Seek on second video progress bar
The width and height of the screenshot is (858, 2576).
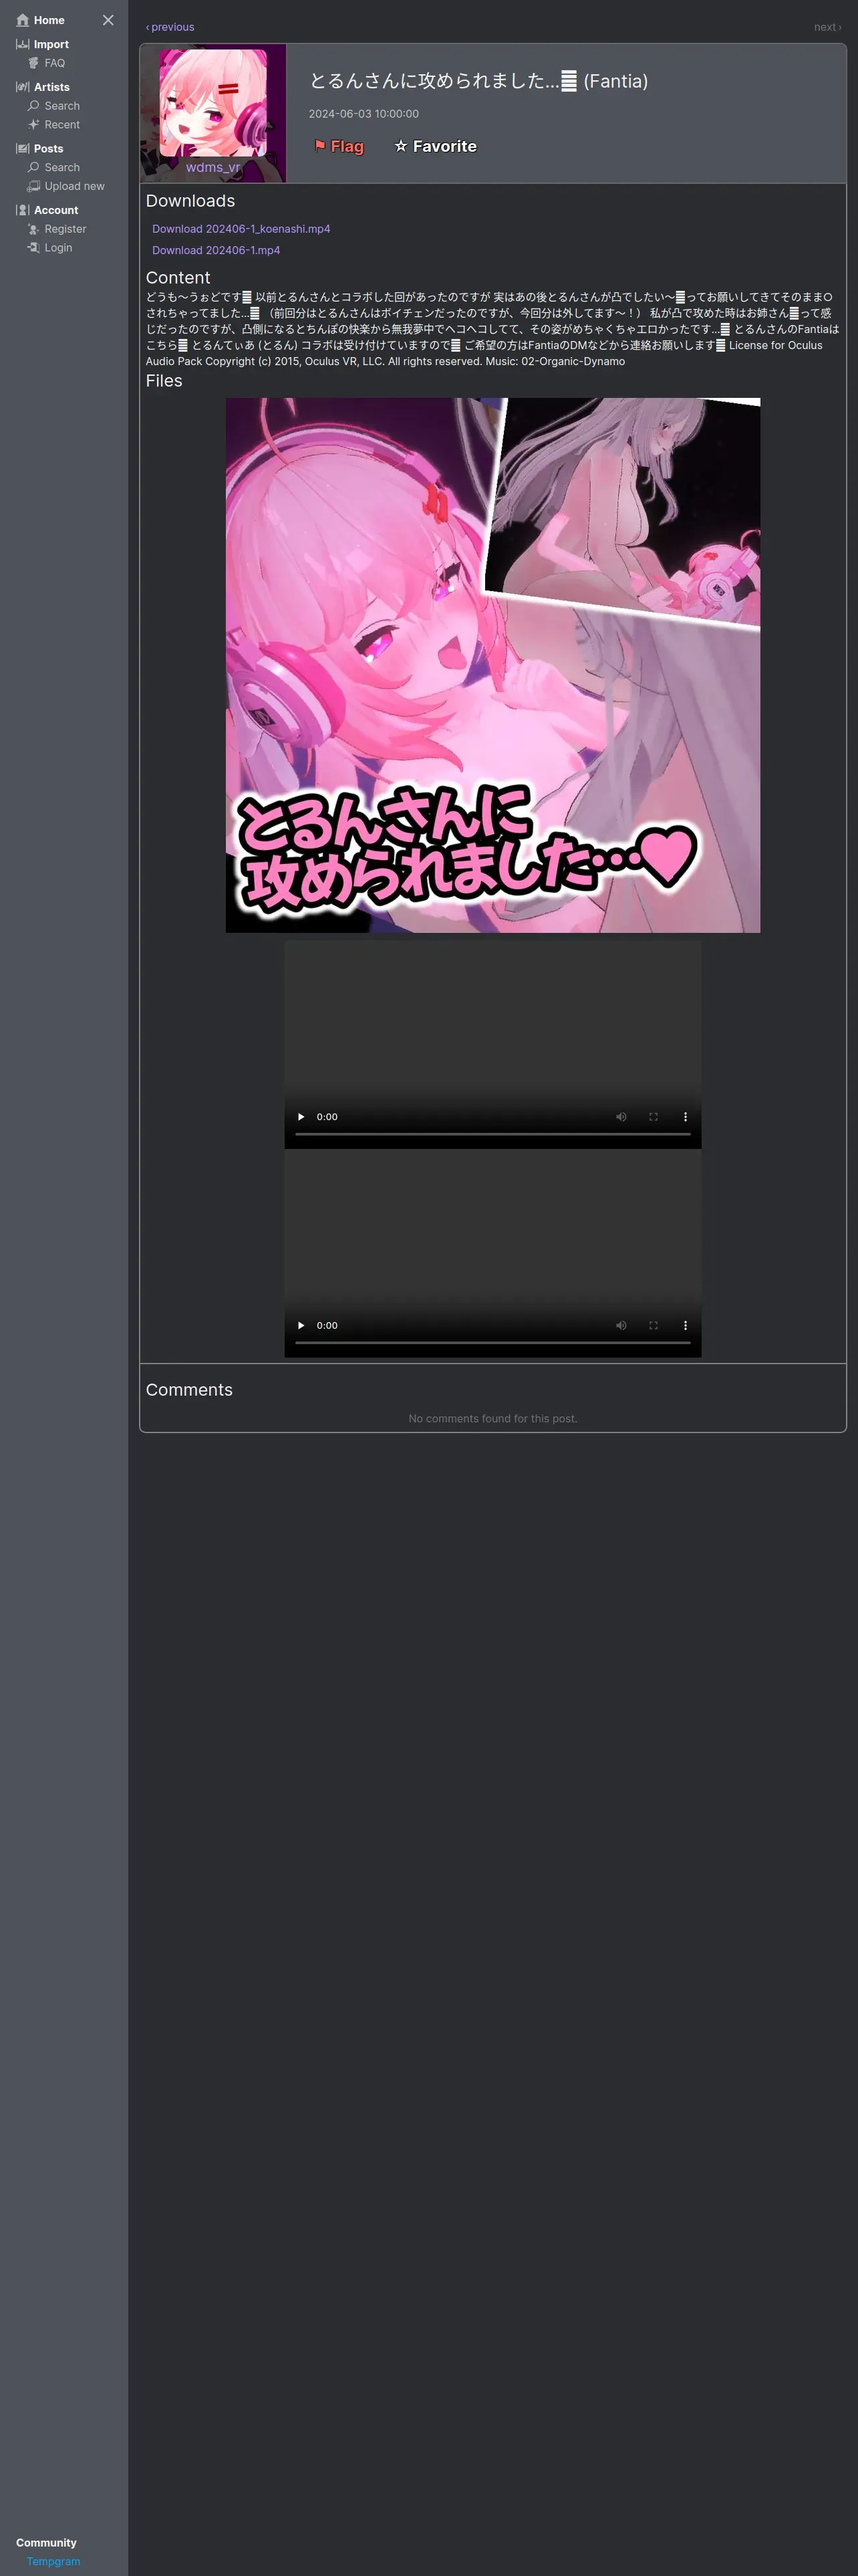[492, 1342]
